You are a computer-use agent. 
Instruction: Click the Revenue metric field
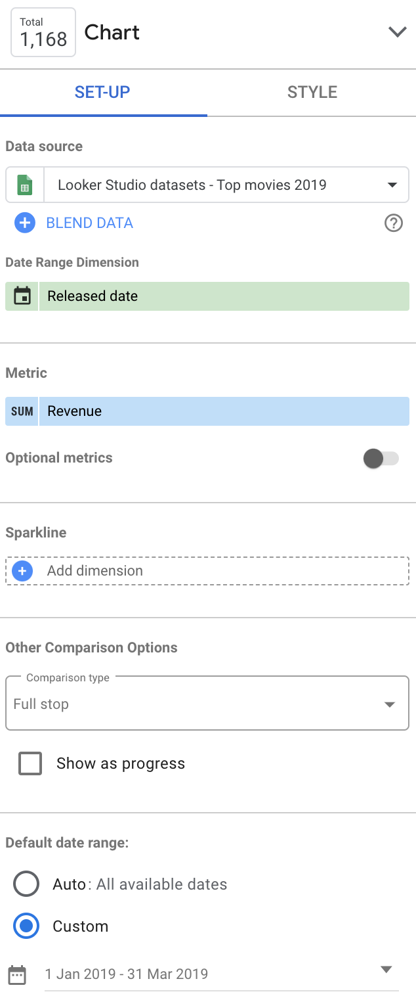click(x=223, y=411)
